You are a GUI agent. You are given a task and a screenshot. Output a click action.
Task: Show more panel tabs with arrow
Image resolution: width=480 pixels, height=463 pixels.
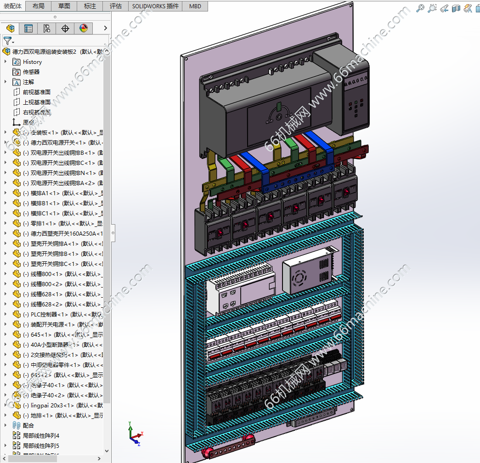tap(105, 28)
